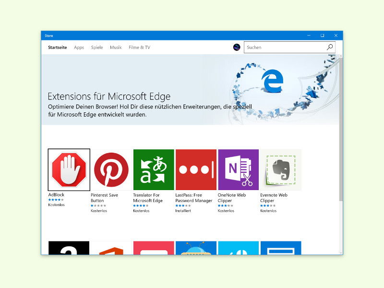Click the scrollbar down arrow
The width and height of the screenshot is (384, 288).
click(341, 252)
